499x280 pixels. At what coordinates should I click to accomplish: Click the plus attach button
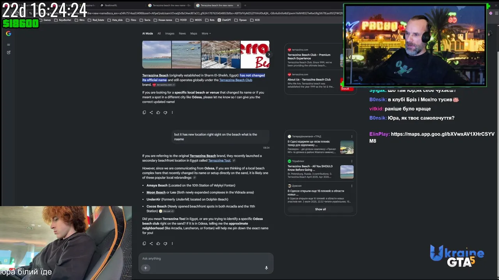(x=145, y=268)
